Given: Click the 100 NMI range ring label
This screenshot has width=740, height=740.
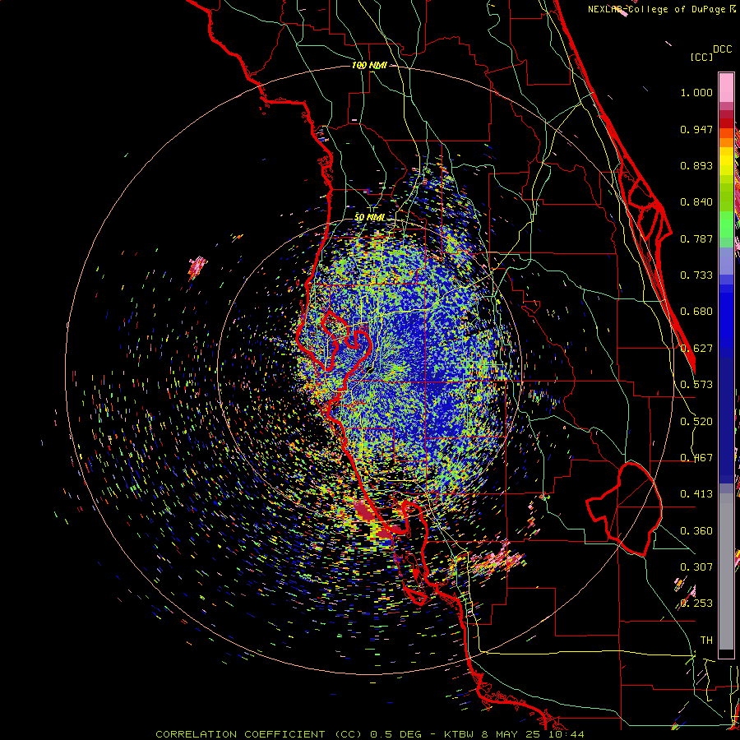Looking at the screenshot, I should click(369, 65).
